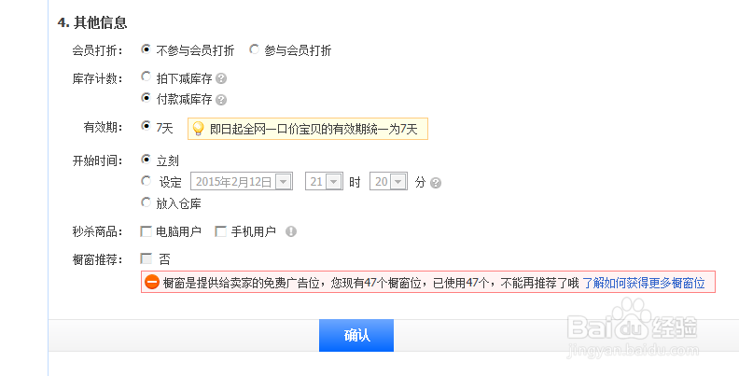Enable 电脑用户 checkbox for 秒杀商品
This screenshot has height=376, width=739.
tap(146, 231)
